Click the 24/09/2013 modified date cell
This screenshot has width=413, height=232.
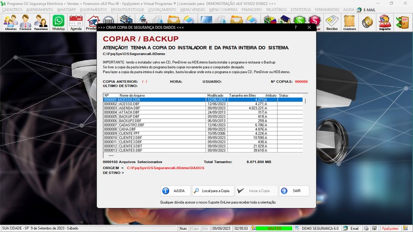216,112
